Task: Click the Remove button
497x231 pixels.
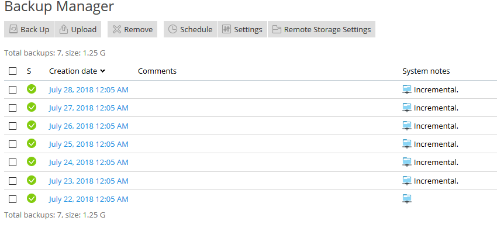Action: [133, 29]
